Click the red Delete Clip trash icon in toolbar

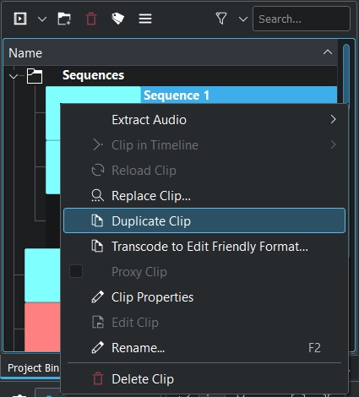coord(91,19)
